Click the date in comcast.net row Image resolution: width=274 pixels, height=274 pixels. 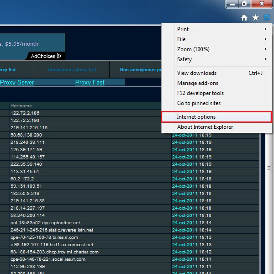(x=192, y=245)
